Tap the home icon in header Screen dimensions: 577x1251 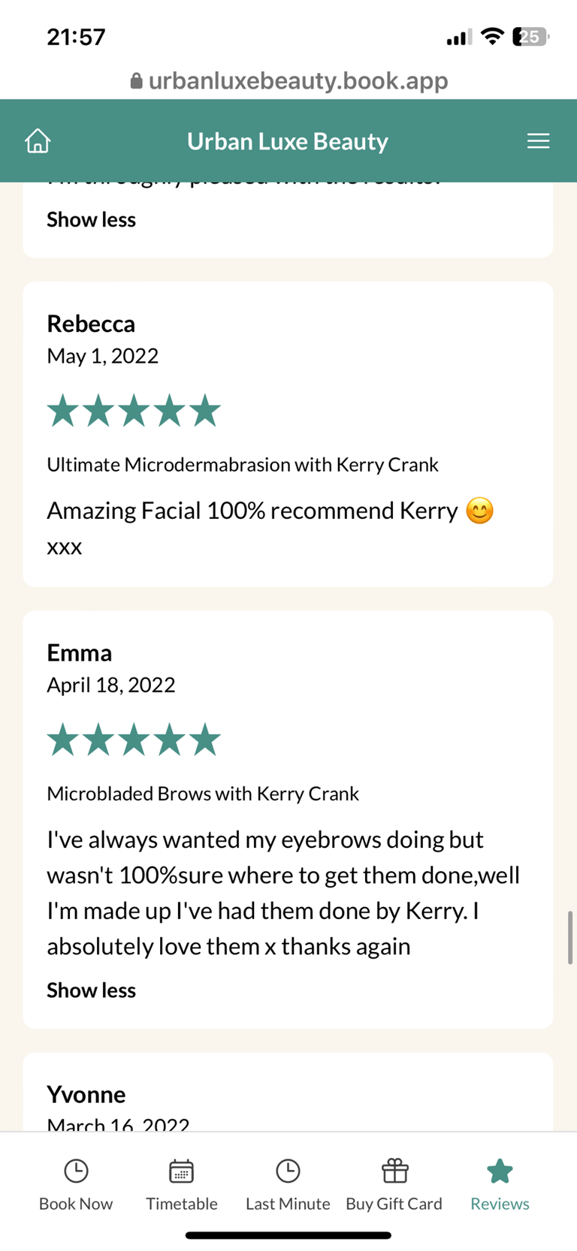click(38, 140)
